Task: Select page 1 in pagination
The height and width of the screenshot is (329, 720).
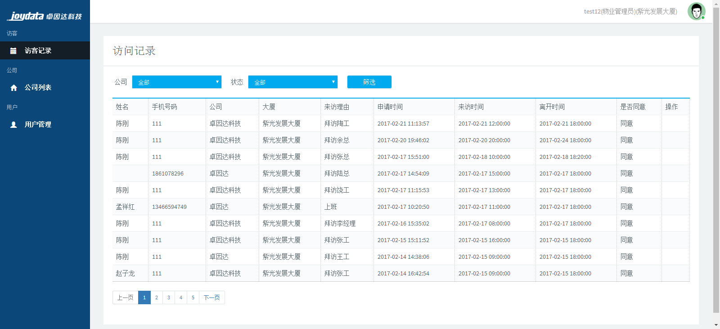Action: (x=144, y=297)
